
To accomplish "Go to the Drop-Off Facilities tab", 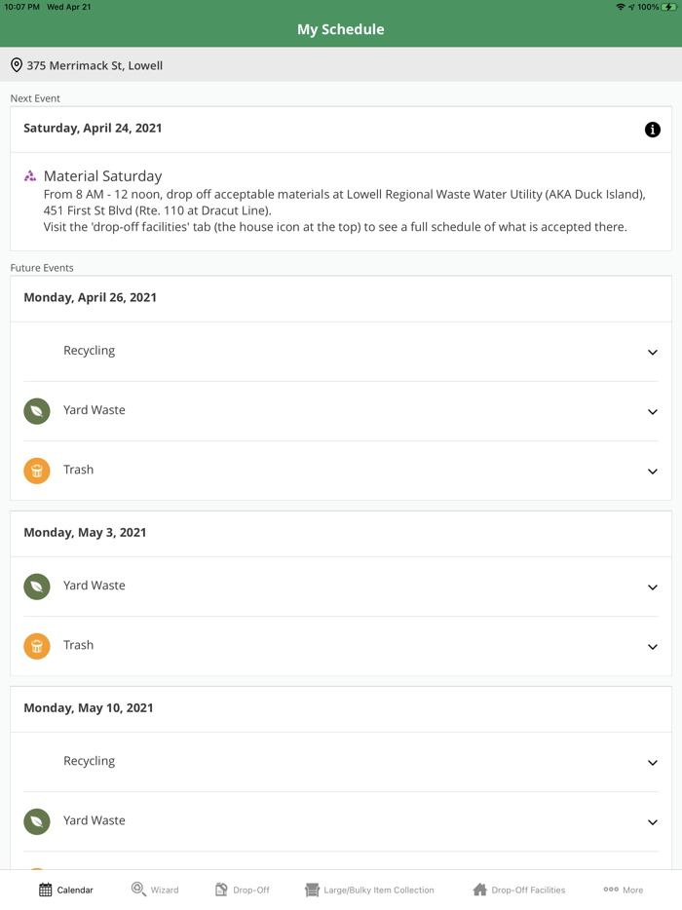I will click(x=518, y=890).
